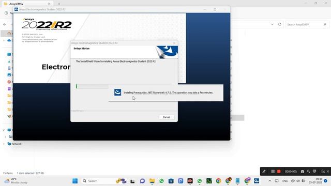
Task: Open File Explorer from taskbar
Action: pos(152,181)
